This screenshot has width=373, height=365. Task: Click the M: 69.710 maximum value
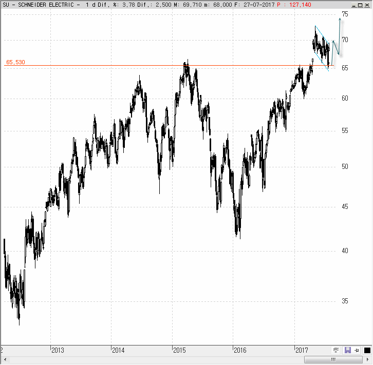point(188,5)
